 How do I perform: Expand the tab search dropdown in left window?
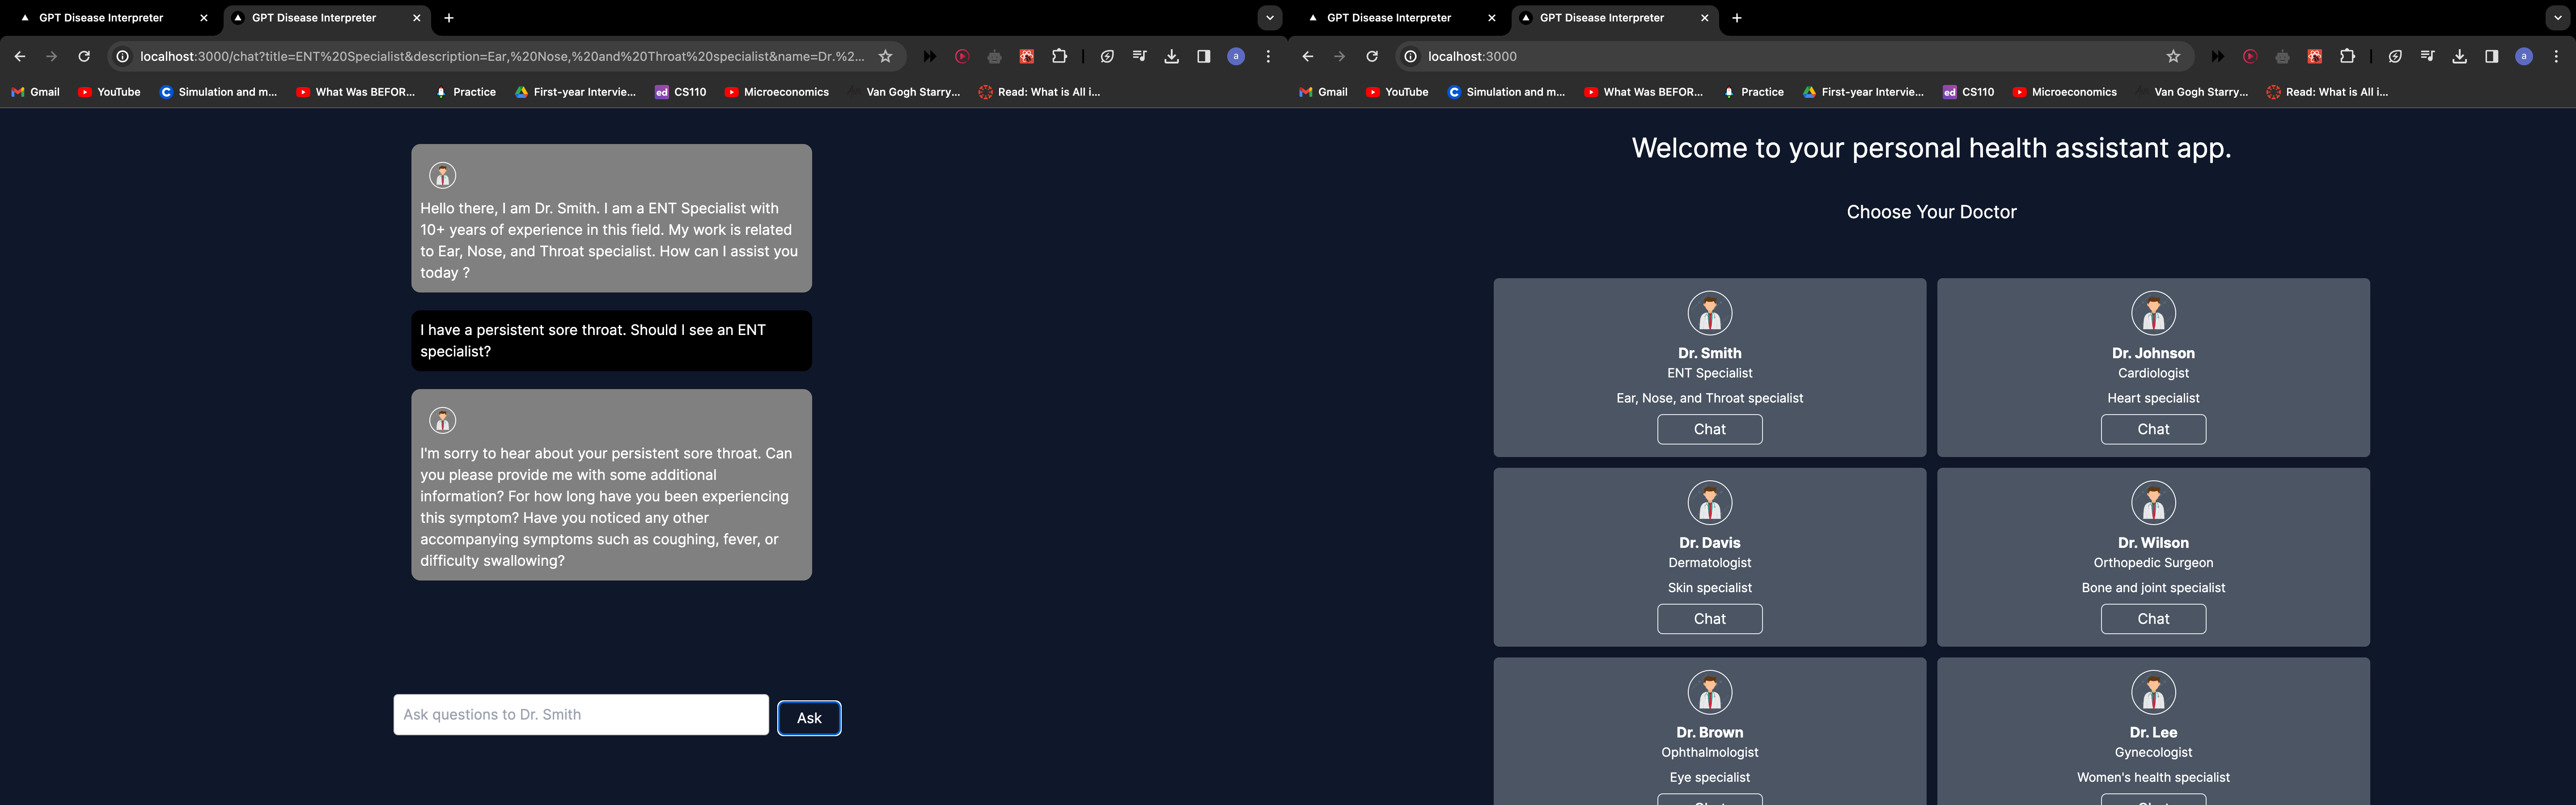coord(1269,18)
